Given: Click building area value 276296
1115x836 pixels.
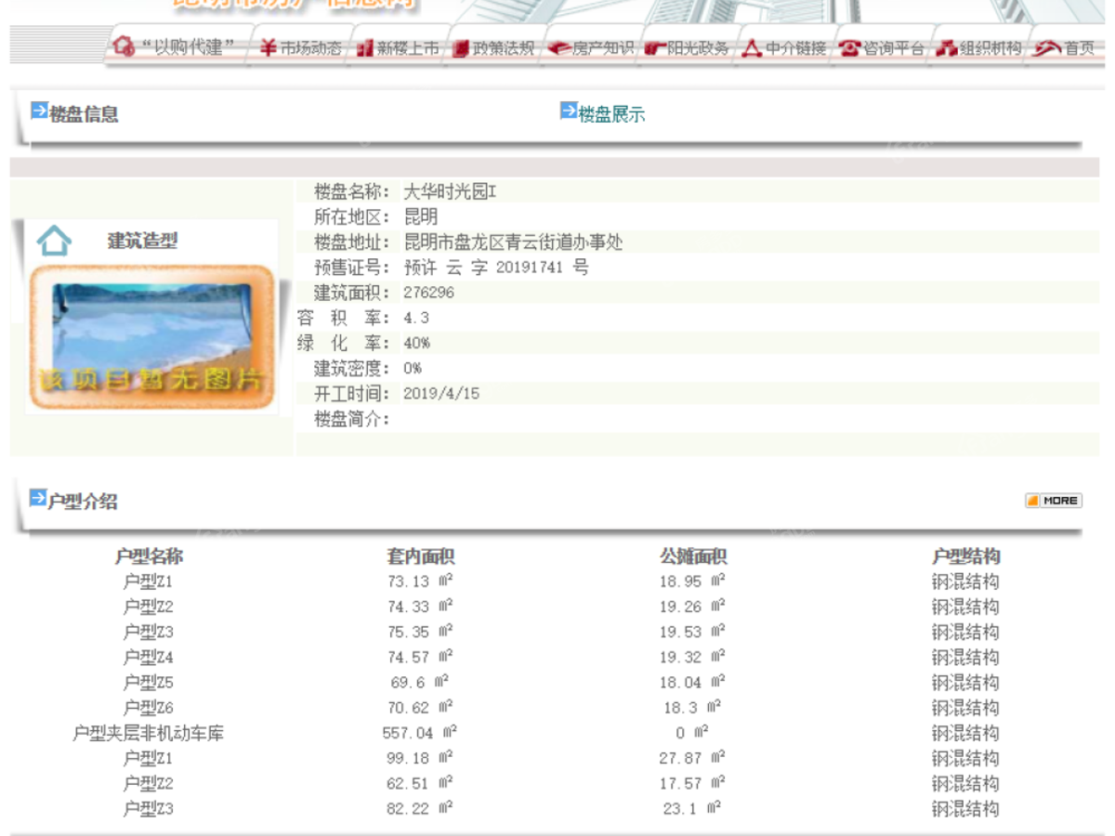Looking at the screenshot, I should (x=429, y=293).
